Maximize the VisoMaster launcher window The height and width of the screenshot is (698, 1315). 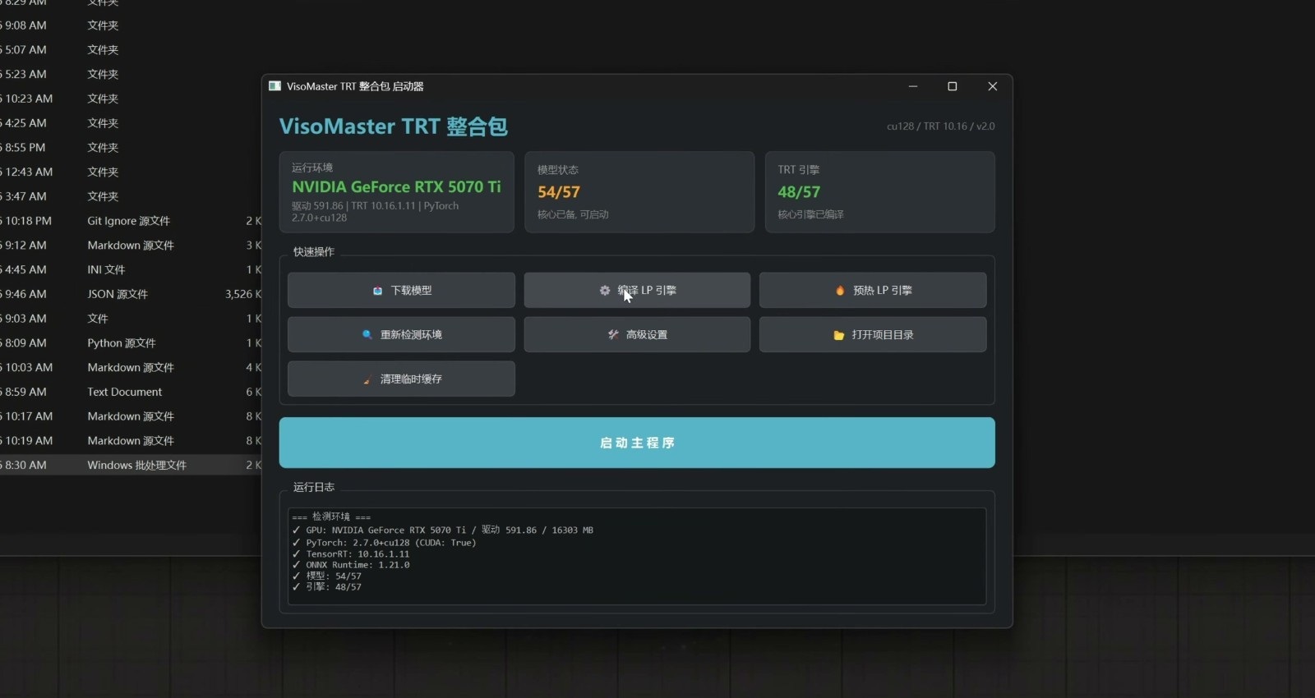click(x=953, y=86)
